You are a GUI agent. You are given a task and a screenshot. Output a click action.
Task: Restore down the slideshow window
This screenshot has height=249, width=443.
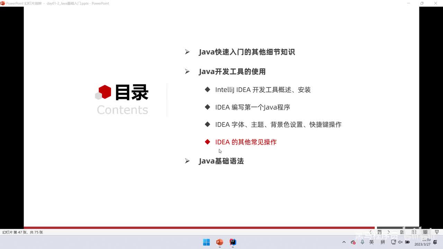[422, 3]
